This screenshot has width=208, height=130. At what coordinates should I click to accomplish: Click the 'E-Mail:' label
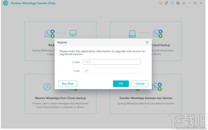[76, 62]
